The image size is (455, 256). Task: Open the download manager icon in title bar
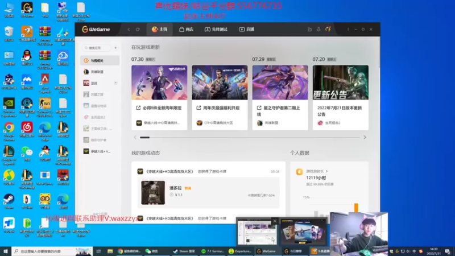point(318,30)
